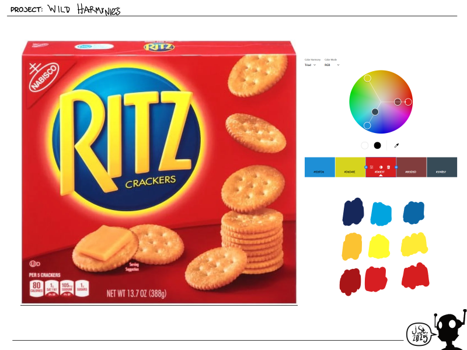Select the yellow-green palette swatch

350,167
